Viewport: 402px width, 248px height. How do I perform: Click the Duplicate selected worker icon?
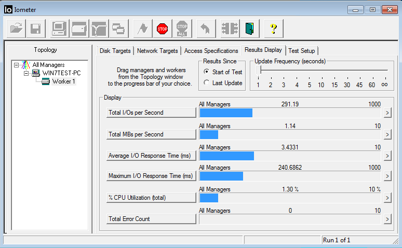(119, 29)
